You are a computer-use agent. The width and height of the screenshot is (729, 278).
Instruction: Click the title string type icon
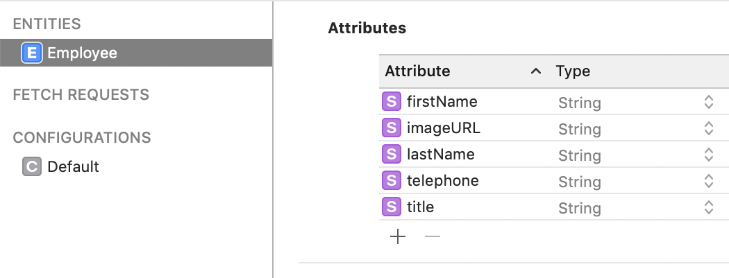click(x=392, y=207)
